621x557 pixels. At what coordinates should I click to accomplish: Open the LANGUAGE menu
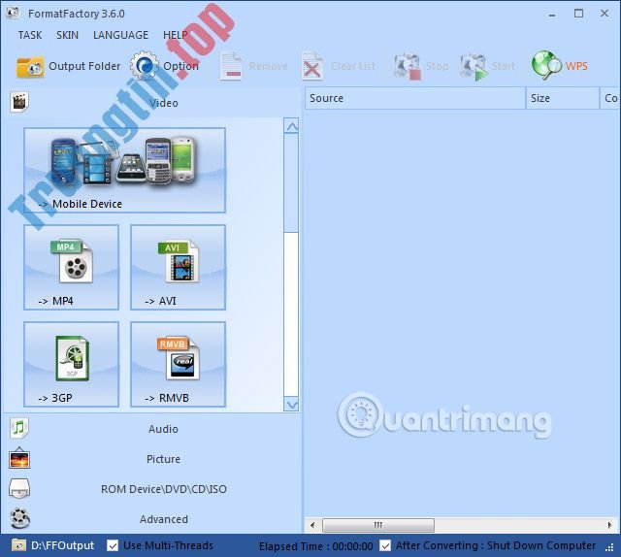120,35
